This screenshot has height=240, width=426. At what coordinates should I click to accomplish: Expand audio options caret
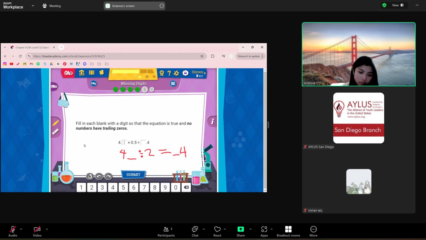point(21,229)
